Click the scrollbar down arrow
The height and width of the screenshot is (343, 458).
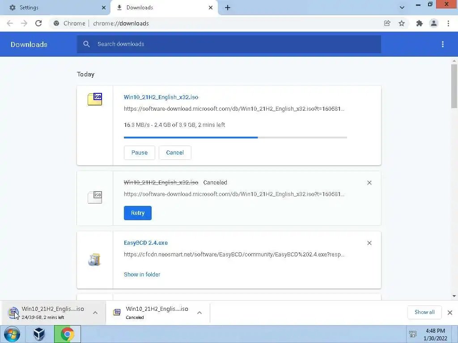pyautogui.click(x=454, y=296)
